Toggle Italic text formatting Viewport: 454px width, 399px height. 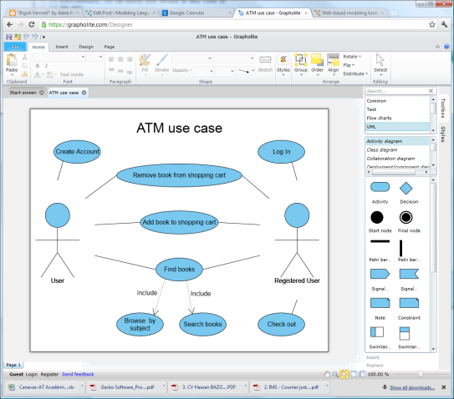(46, 66)
